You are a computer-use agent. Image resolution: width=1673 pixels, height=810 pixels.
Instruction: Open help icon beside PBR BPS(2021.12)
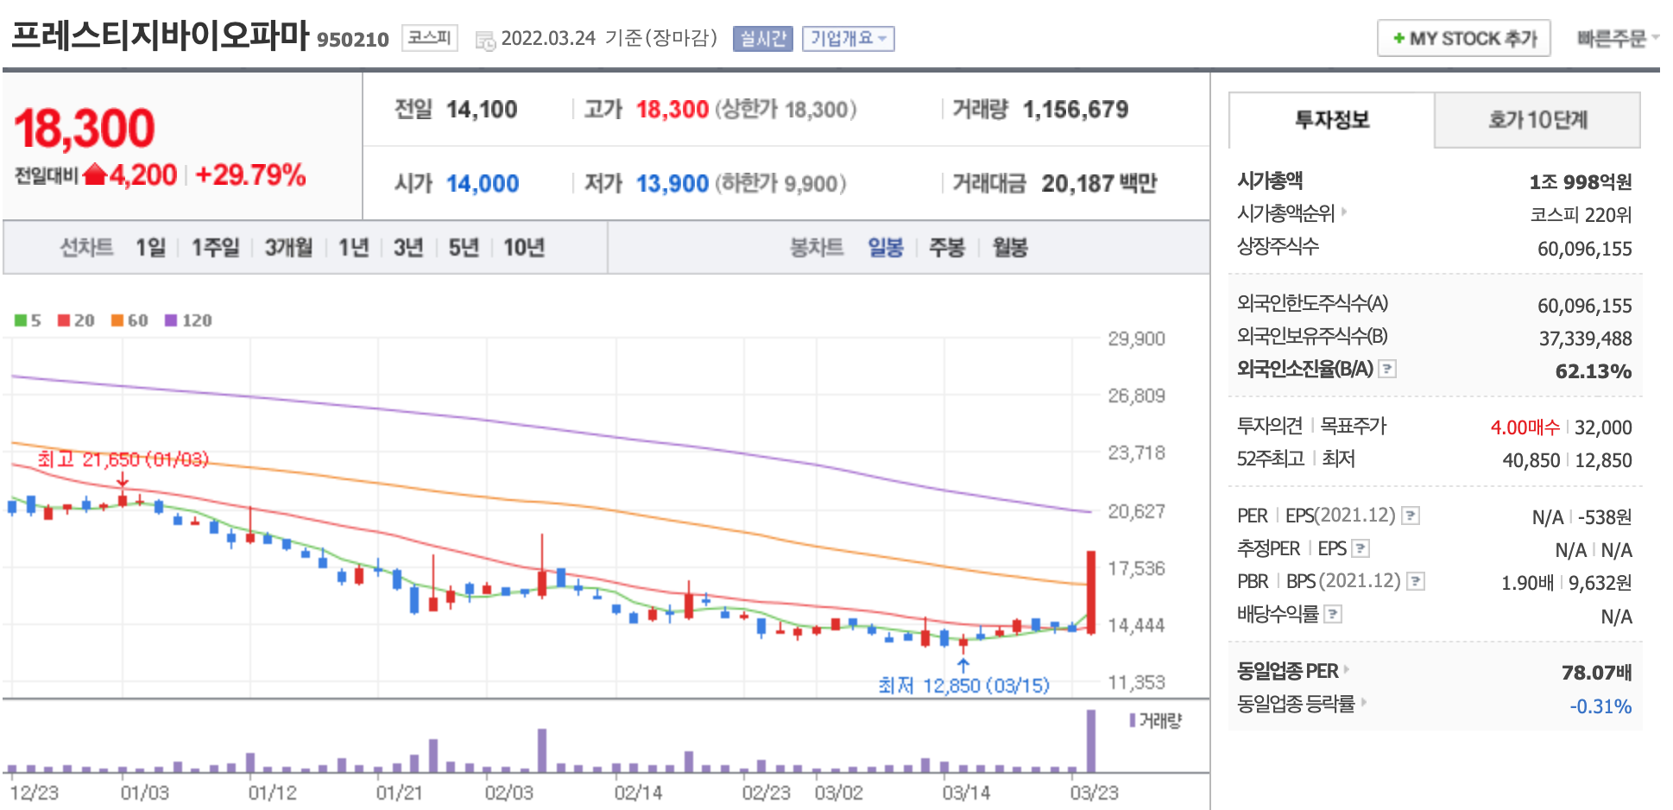(1416, 581)
